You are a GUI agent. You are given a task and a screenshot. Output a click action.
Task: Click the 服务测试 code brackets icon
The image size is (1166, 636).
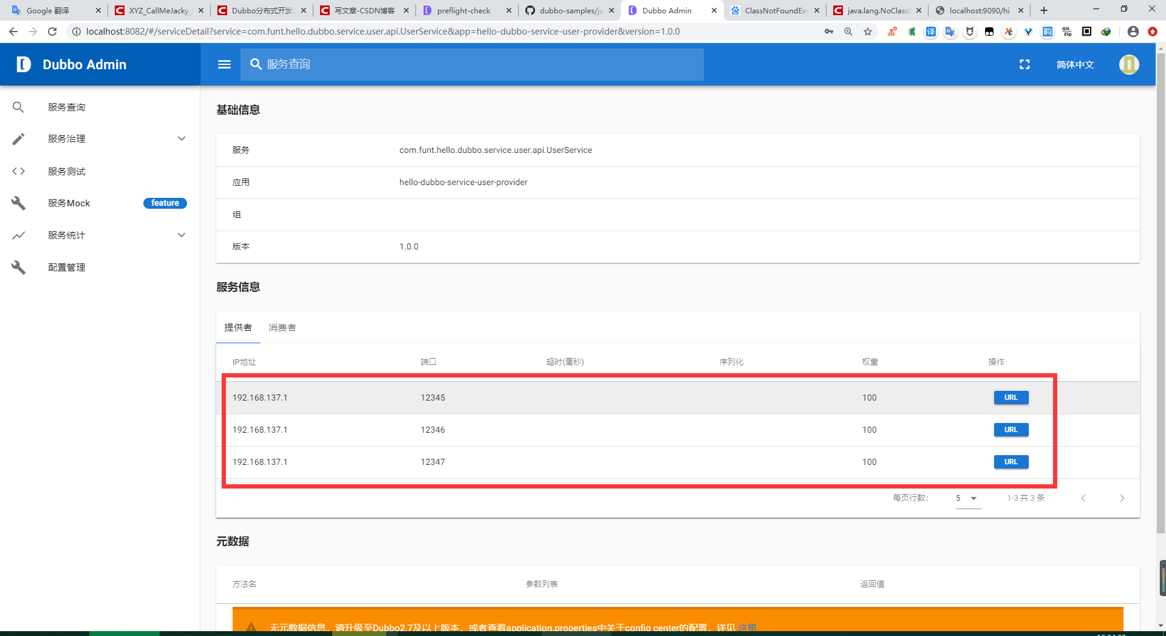click(x=18, y=171)
